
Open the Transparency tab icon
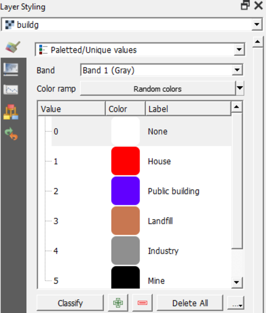point(11,69)
